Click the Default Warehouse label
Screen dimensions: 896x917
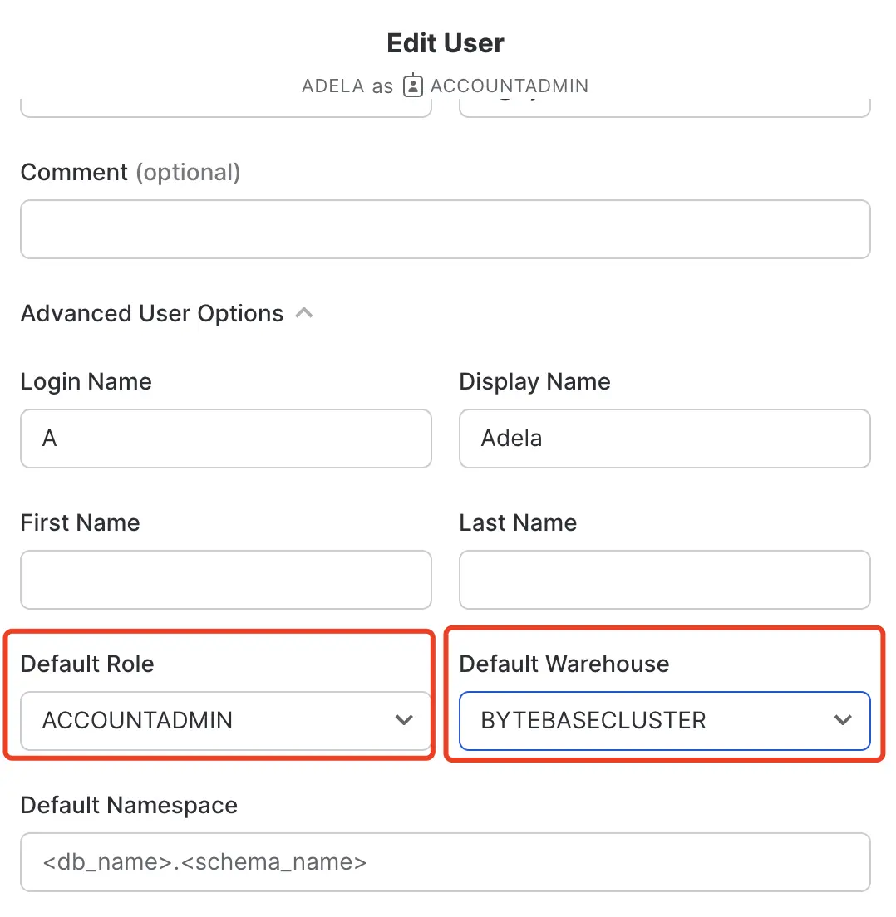pyautogui.click(x=564, y=664)
